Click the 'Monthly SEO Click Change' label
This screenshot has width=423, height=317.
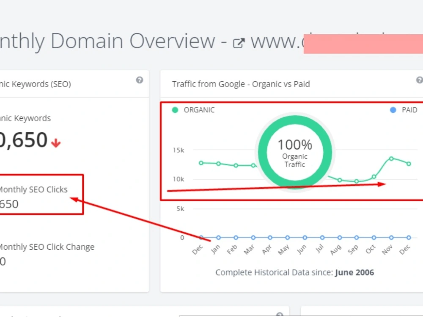pyautogui.click(x=47, y=247)
